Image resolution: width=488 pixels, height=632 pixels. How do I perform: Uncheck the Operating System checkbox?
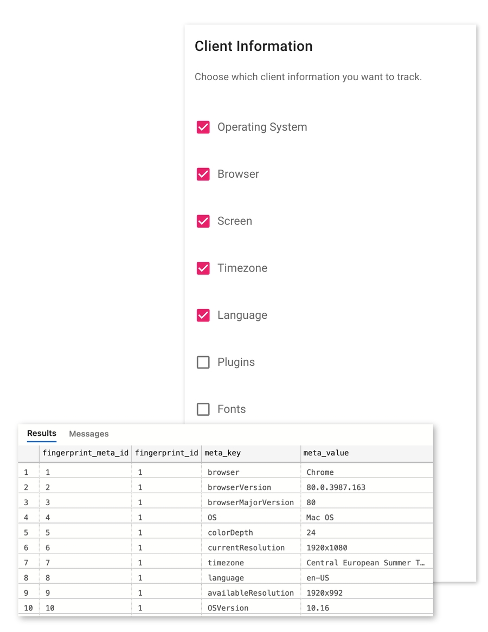pos(203,127)
